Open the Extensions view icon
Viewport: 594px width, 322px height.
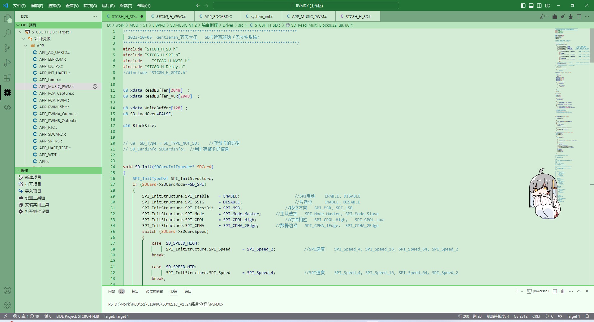(x=7, y=78)
